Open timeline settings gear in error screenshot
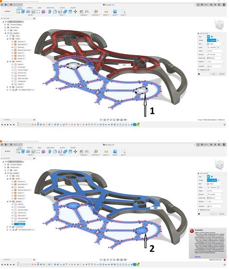The width and height of the screenshot is (229, 269). pyautogui.click(x=225, y=265)
